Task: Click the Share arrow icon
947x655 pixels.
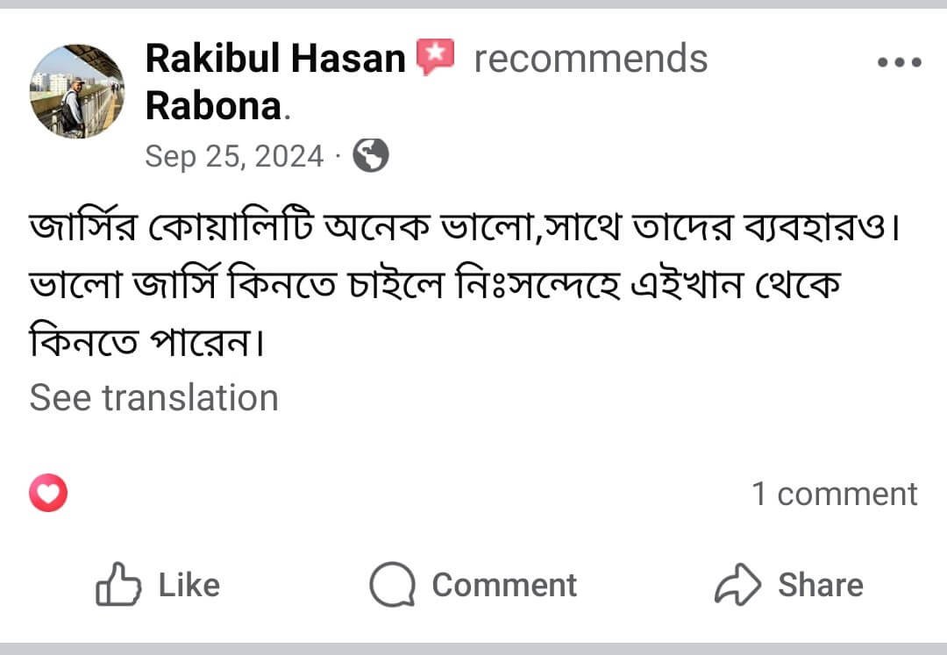Action: point(738,583)
